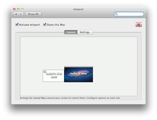
Task: Click 'Arrange the shared Macs' instruction text
Action: tap(70, 98)
